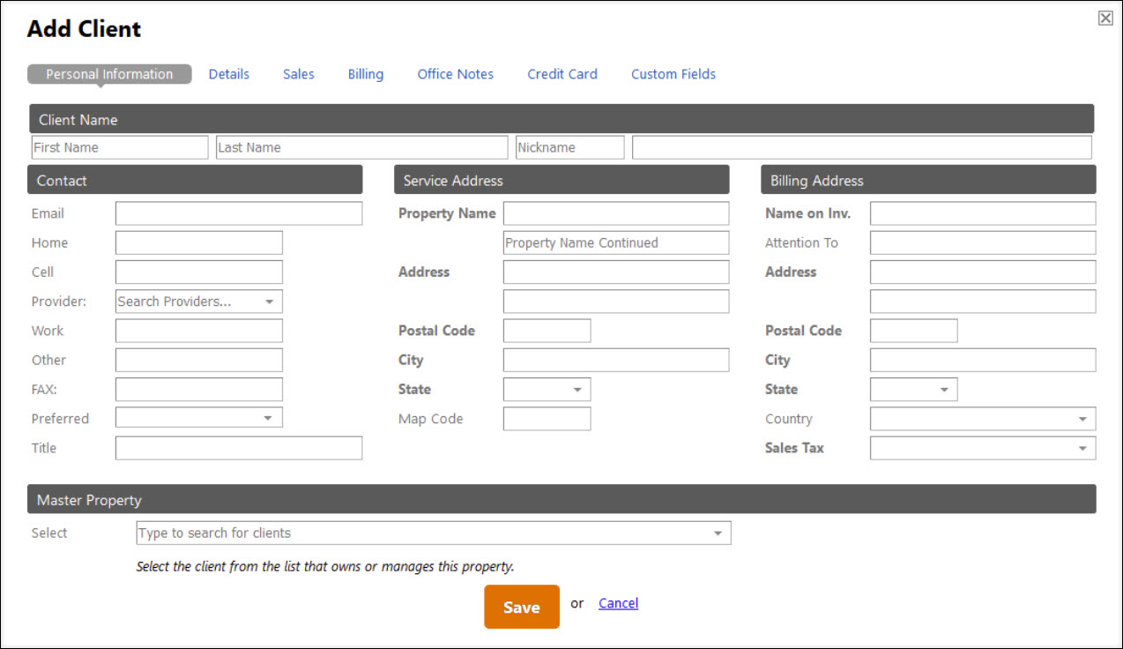Expand the Master Property client search dropdown

point(434,533)
